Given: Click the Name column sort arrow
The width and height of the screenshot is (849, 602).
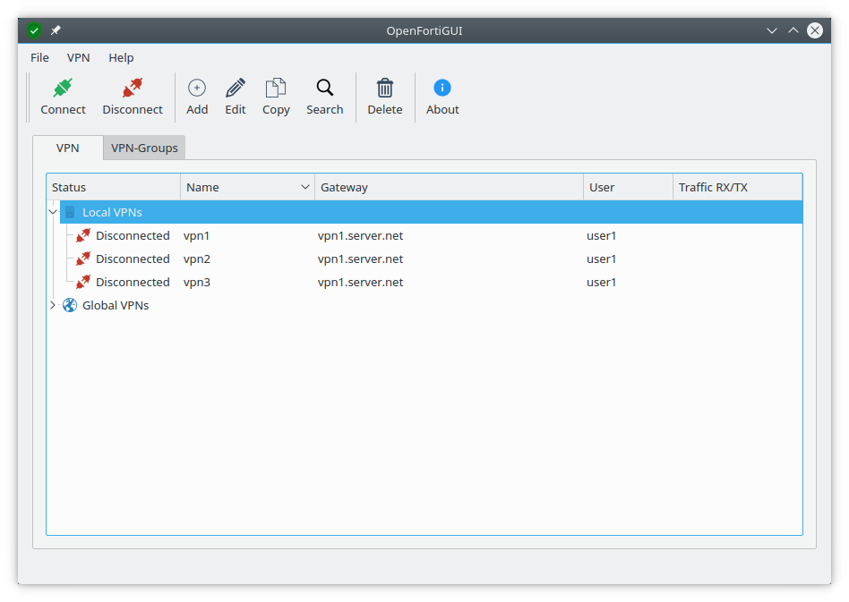Looking at the screenshot, I should click(x=305, y=187).
